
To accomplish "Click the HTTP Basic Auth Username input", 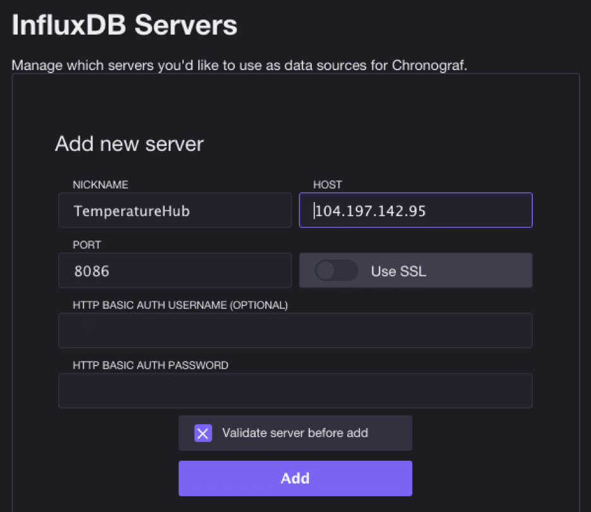I will coord(295,330).
